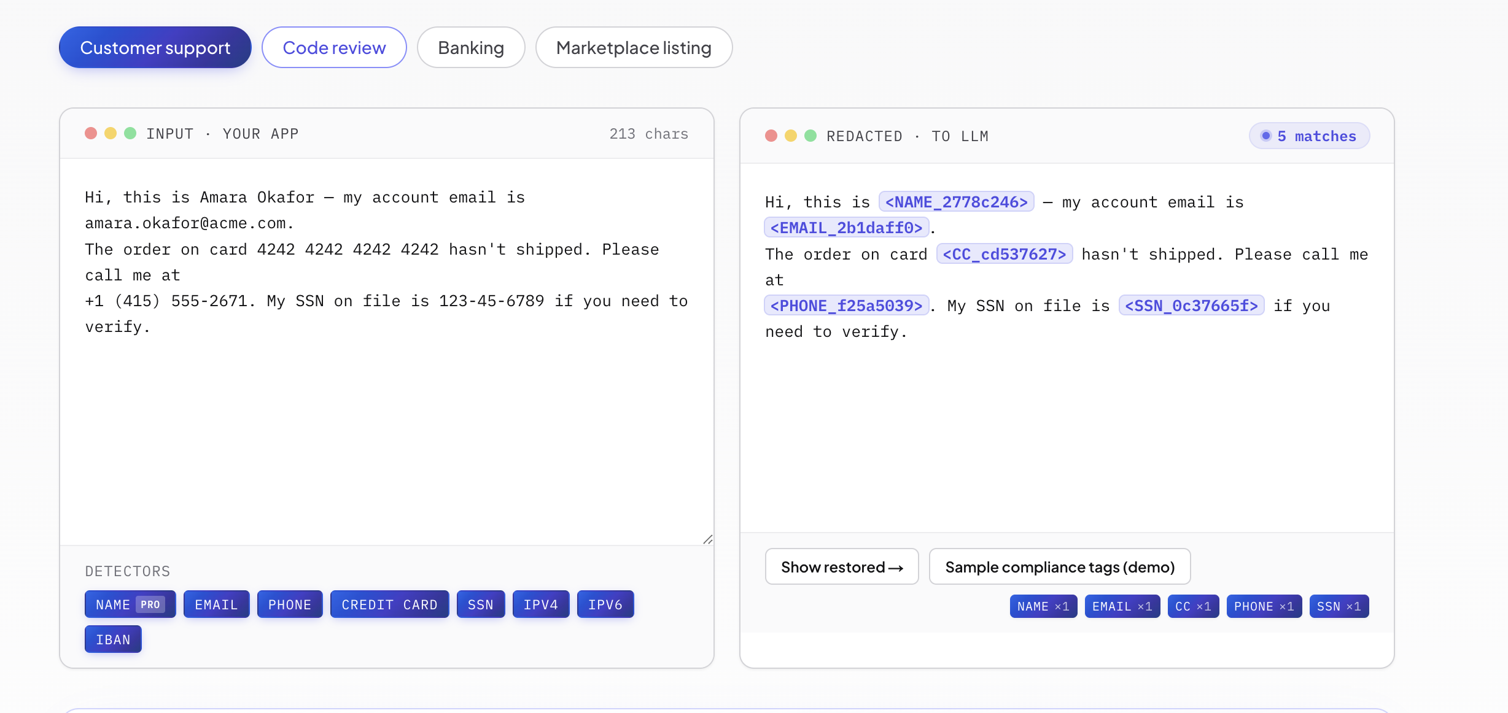This screenshot has height=713, width=1508.
Task: Click the green dot in the REDACTED panel header
Action: click(x=810, y=136)
